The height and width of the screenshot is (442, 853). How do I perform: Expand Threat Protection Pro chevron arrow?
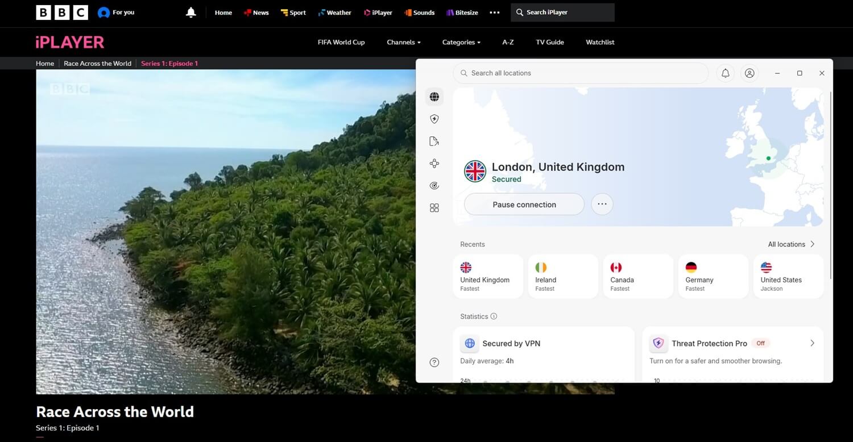(x=812, y=343)
